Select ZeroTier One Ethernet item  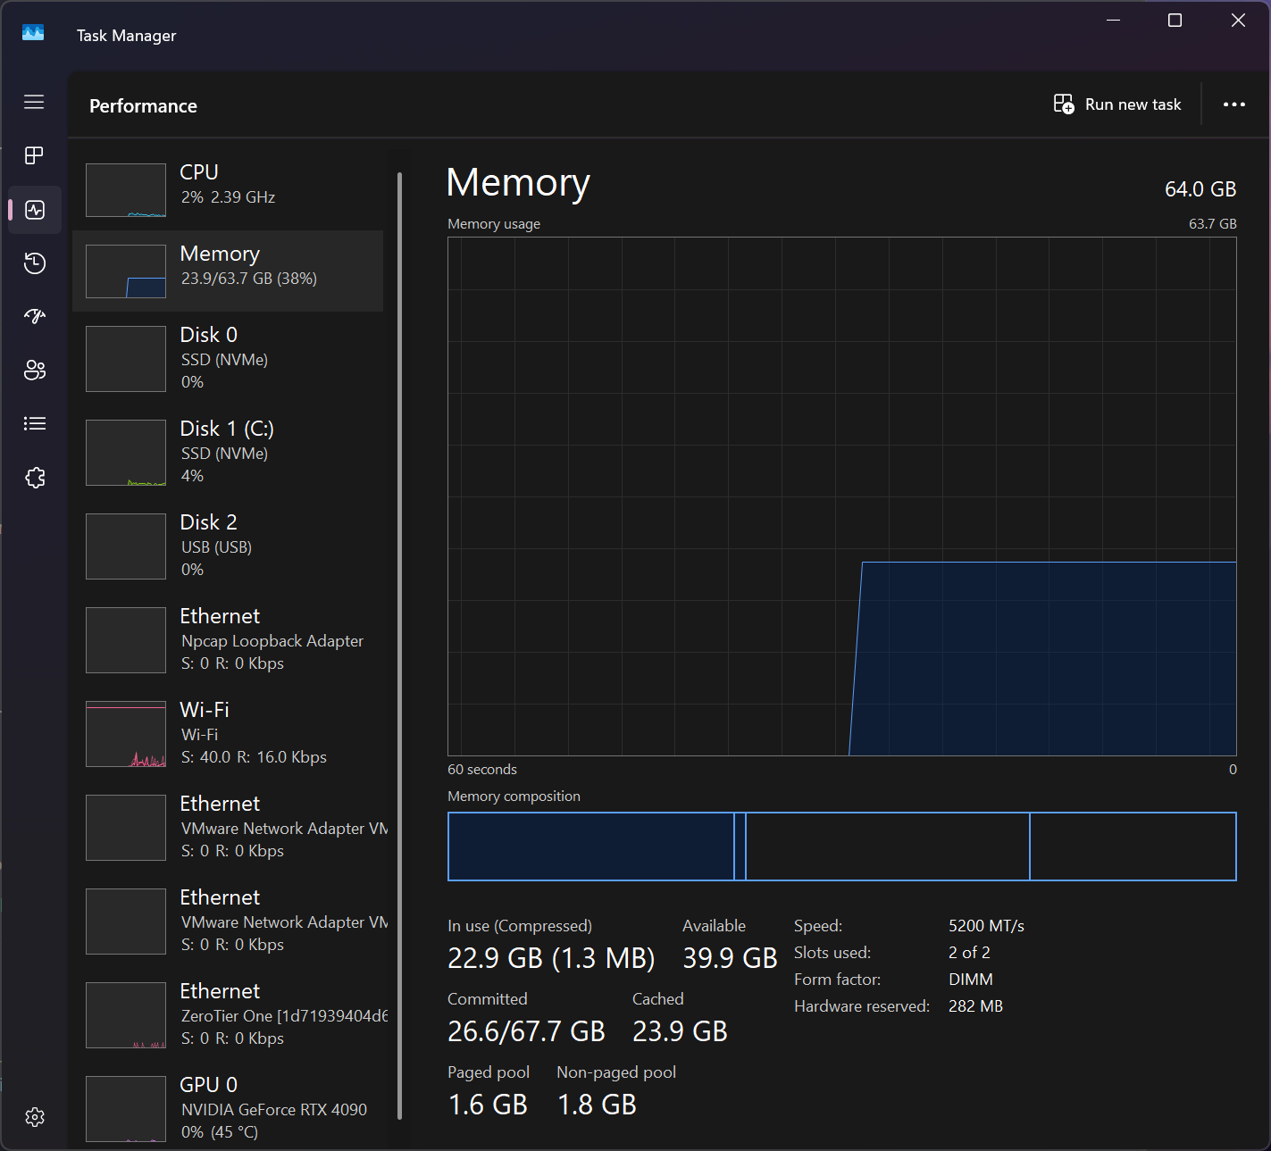[x=228, y=1014]
